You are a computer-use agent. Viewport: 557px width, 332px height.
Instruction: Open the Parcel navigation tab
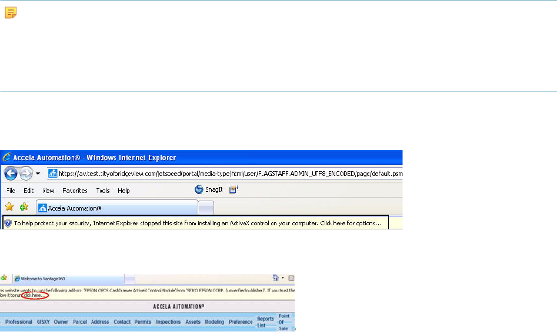coord(80,321)
